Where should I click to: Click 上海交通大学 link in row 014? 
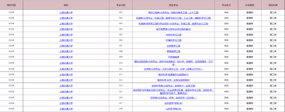click(x=66, y=86)
